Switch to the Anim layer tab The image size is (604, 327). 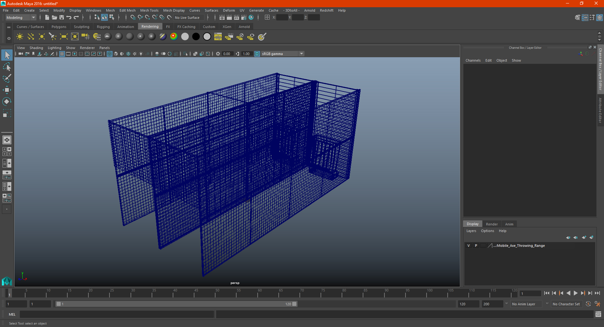tap(509, 224)
